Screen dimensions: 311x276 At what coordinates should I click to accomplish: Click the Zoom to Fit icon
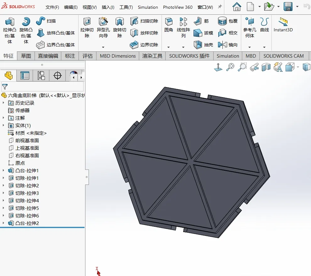point(230,67)
